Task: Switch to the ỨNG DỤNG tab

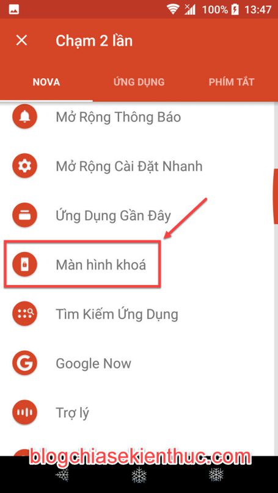Action: 139,82
